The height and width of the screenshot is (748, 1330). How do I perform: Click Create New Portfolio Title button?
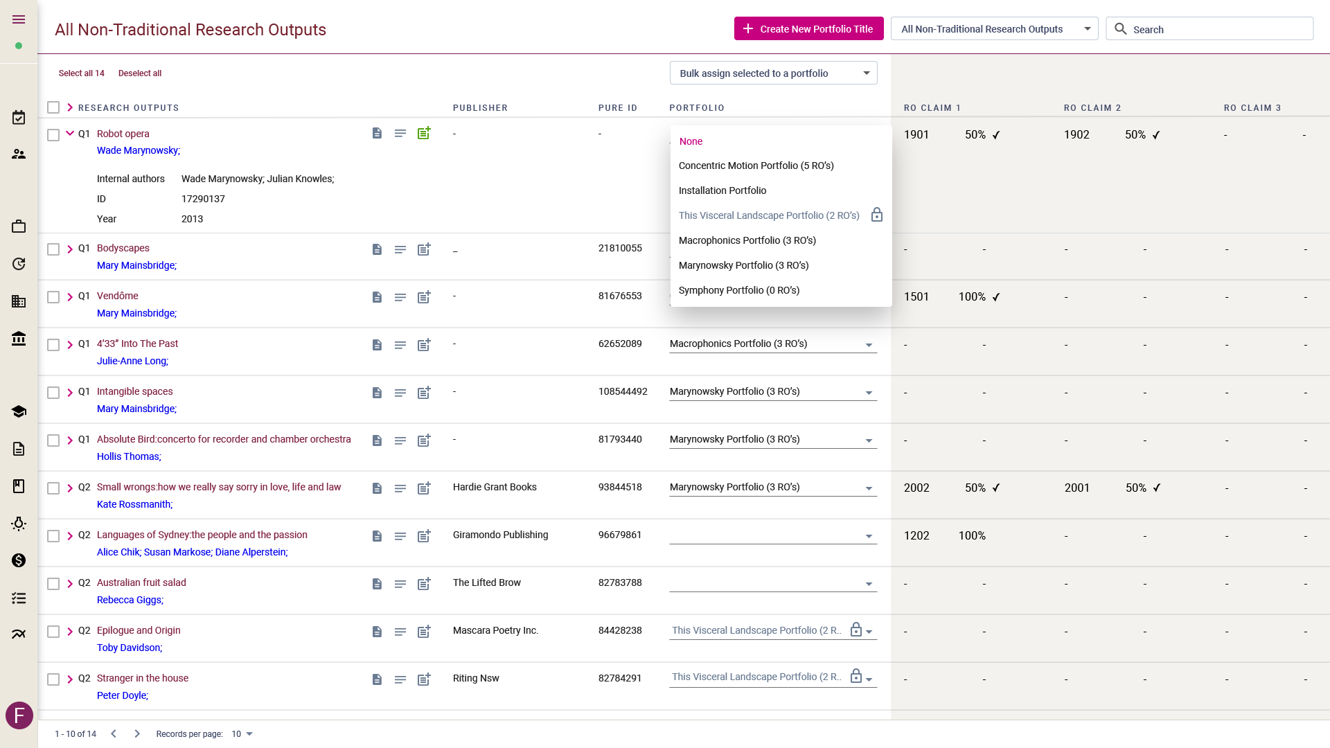point(808,29)
